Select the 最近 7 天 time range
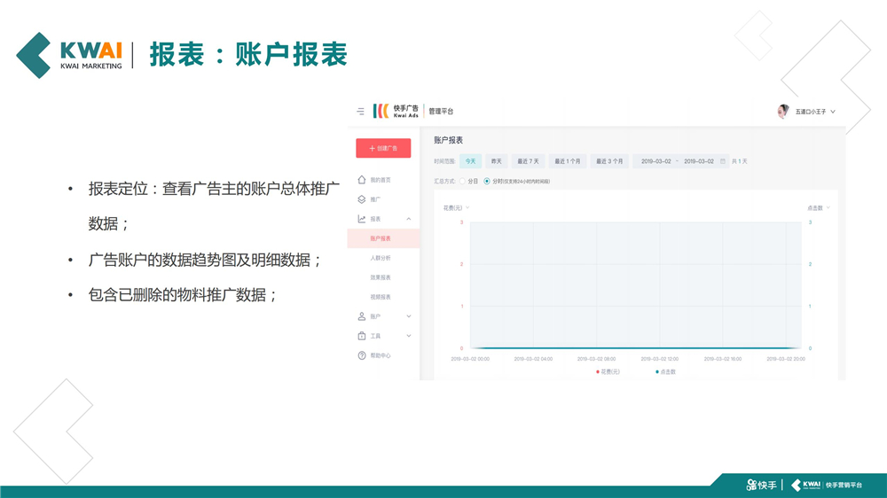The width and height of the screenshot is (887, 498). point(529,161)
